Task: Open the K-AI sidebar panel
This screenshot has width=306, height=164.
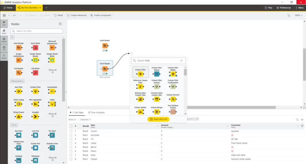Action: pos(4,47)
